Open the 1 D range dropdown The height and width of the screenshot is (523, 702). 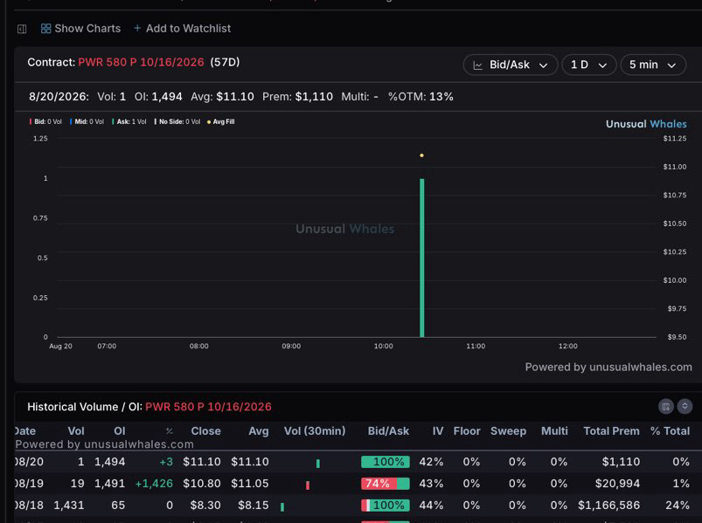(589, 65)
